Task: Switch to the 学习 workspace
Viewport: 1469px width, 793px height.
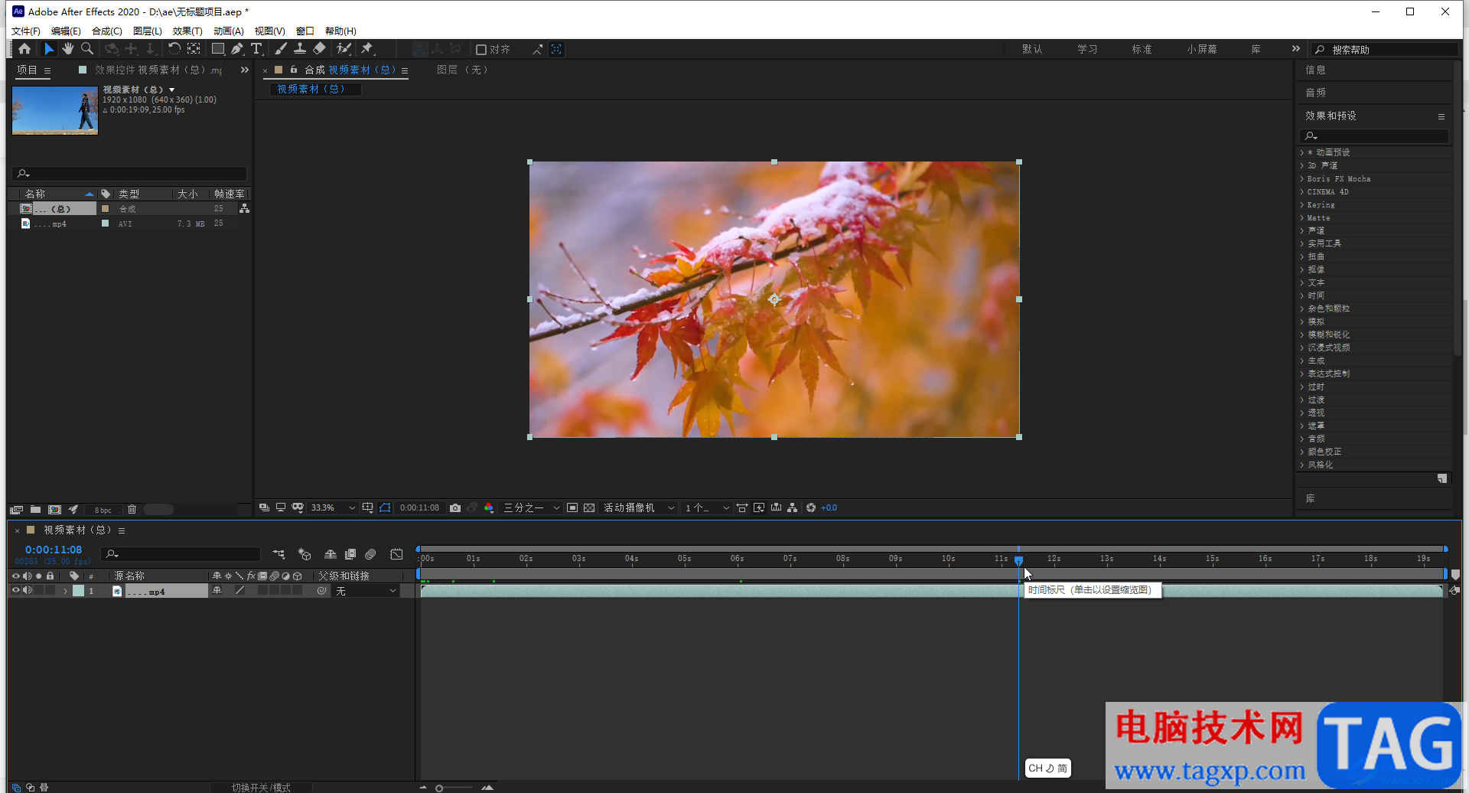Action: pyautogui.click(x=1087, y=49)
